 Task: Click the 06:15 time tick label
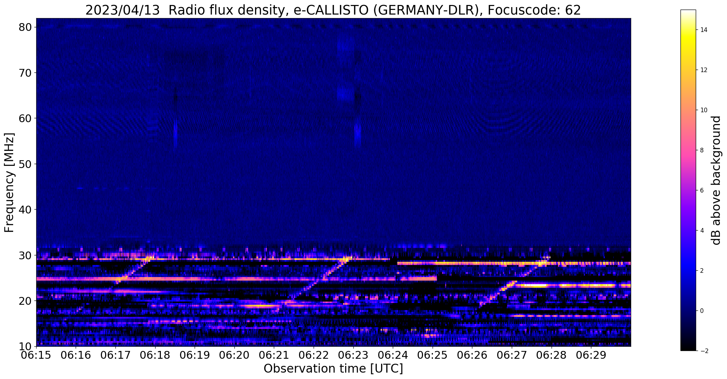pyautogui.click(x=36, y=355)
